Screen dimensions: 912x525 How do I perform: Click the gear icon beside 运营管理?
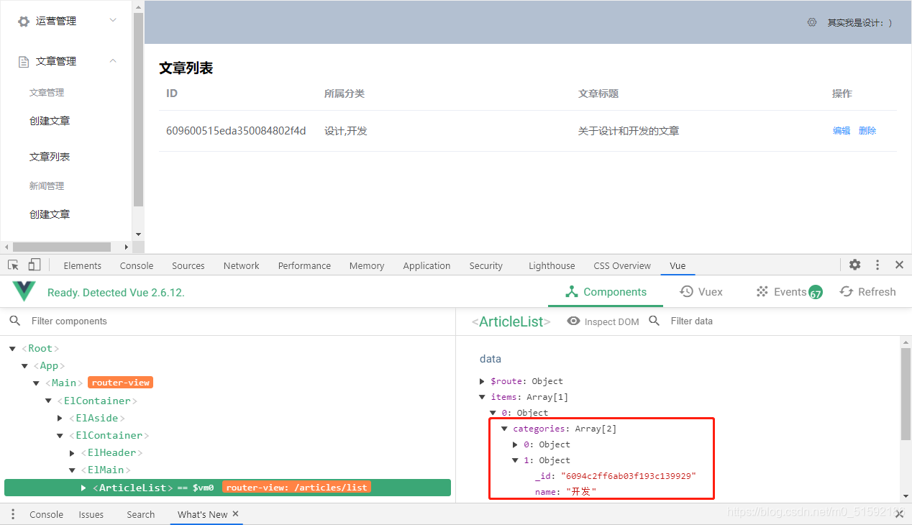click(24, 22)
